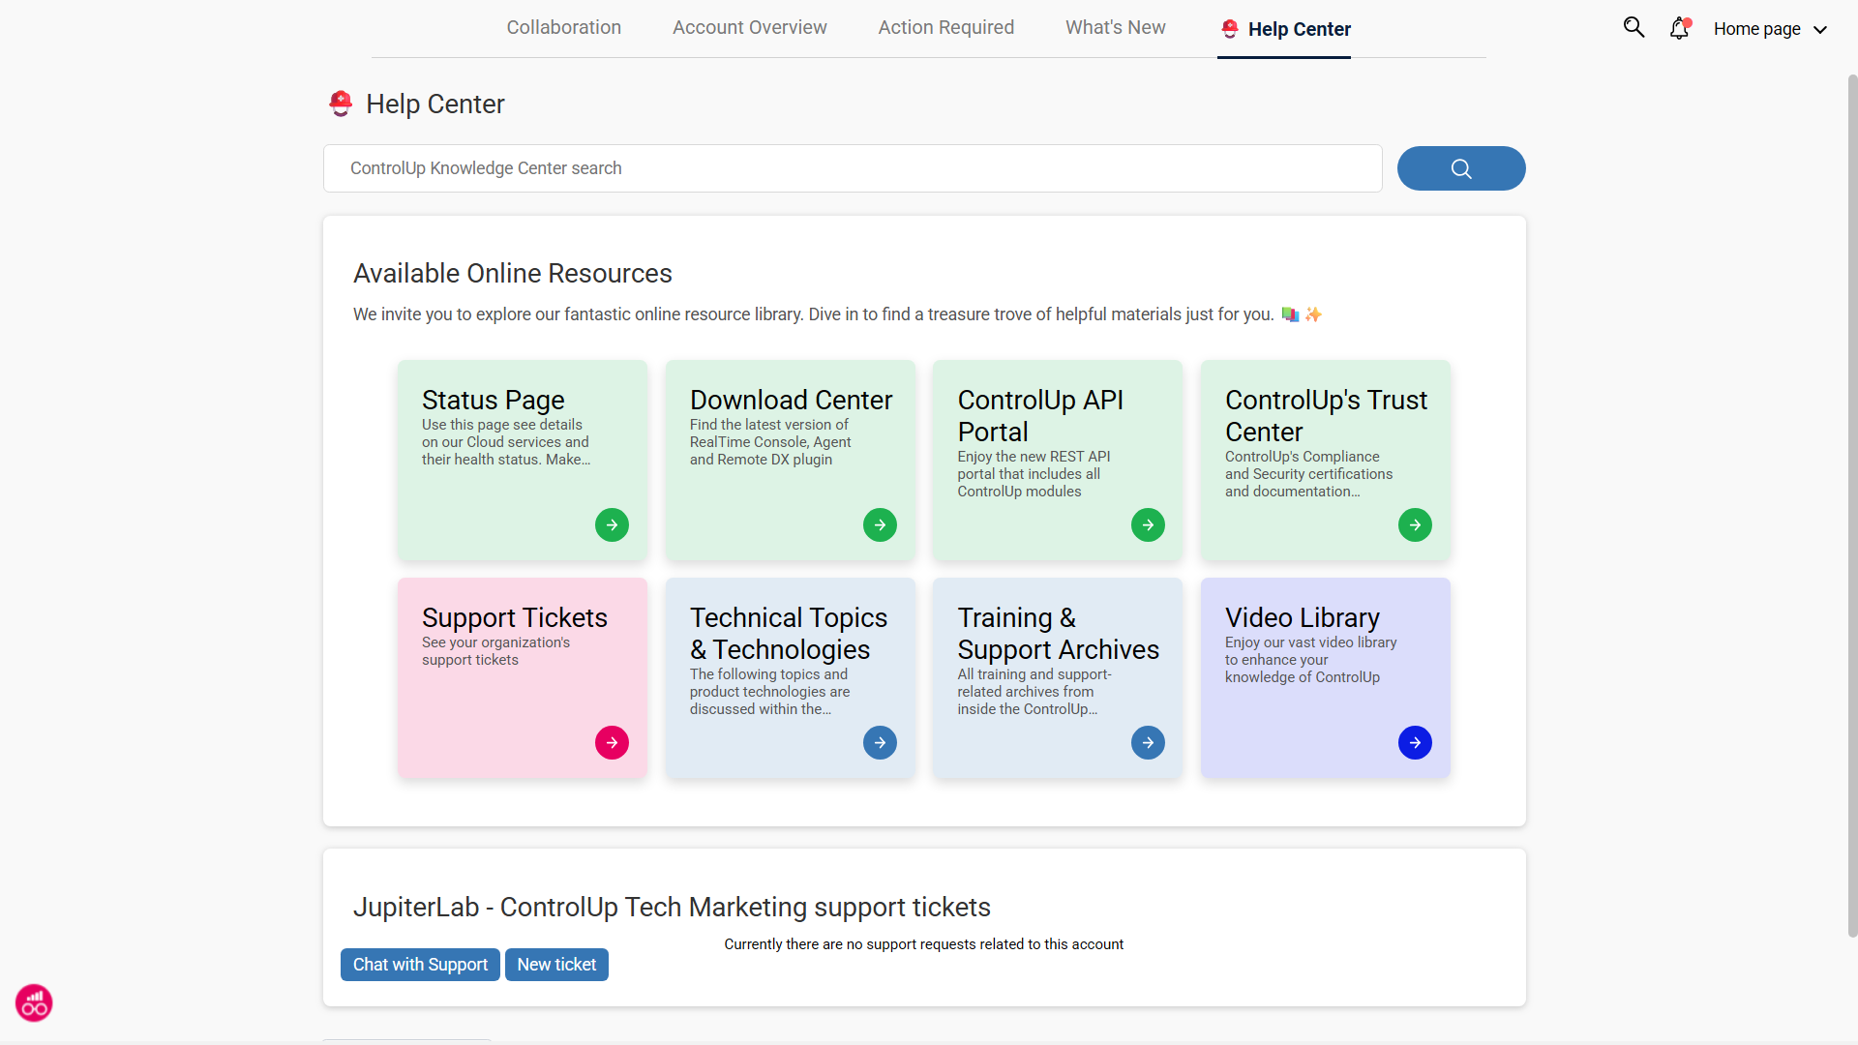This screenshot has width=1858, height=1045.
Task: Click the ControlUp API Portal title
Action: [x=1040, y=416]
